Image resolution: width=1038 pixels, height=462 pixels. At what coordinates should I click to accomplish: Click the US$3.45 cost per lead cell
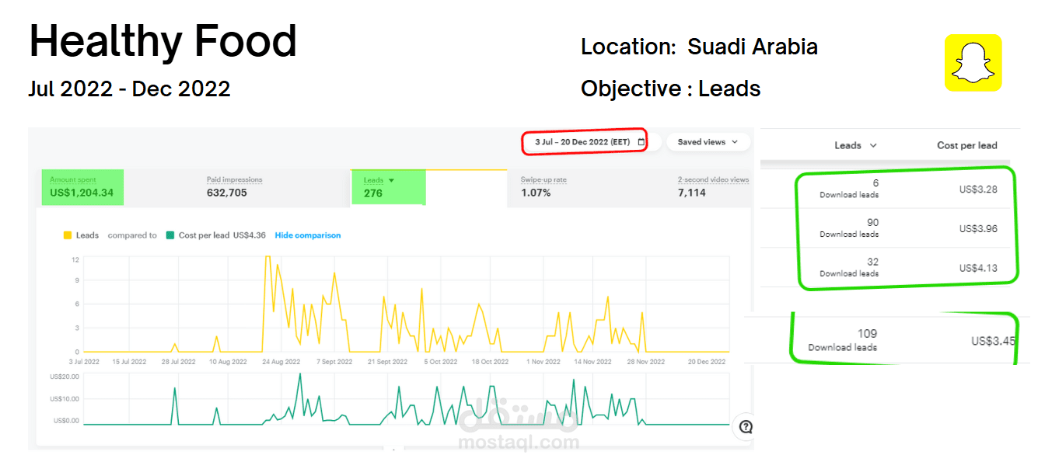(x=993, y=341)
